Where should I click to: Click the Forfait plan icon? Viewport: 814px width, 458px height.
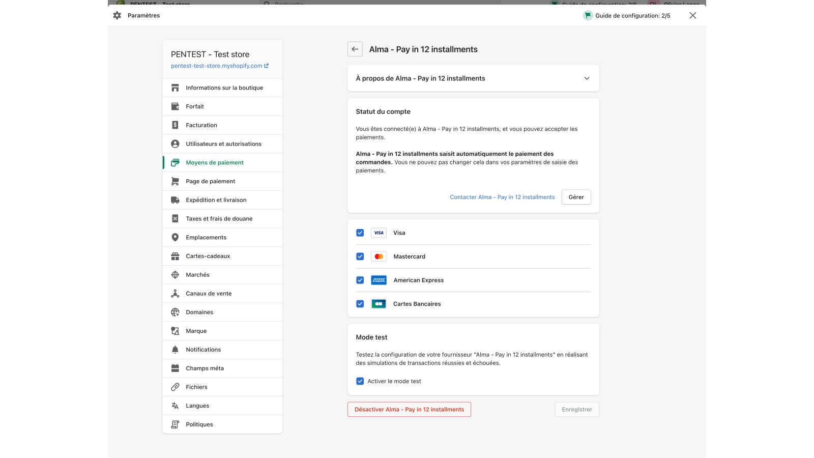pyautogui.click(x=175, y=106)
